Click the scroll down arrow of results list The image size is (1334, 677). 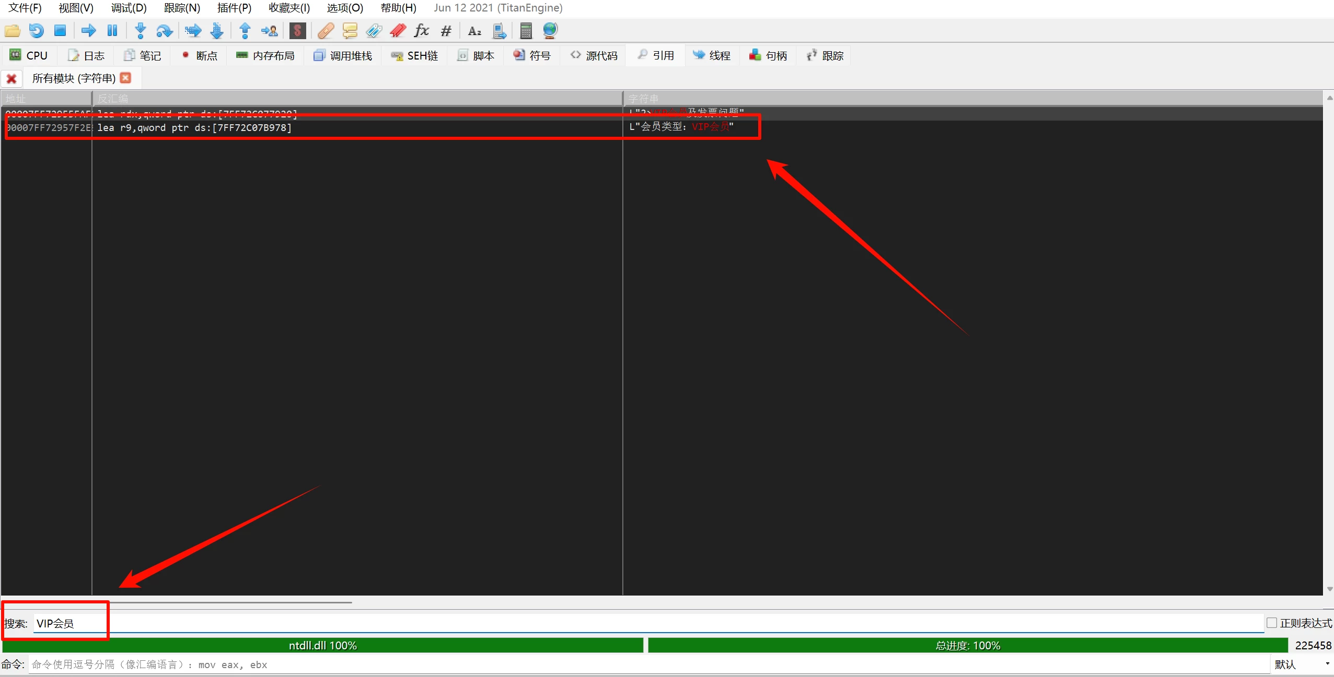[x=1329, y=589]
